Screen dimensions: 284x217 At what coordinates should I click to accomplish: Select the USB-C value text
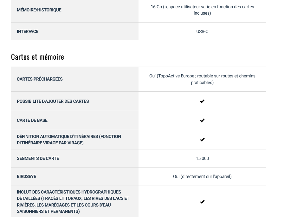202,31
